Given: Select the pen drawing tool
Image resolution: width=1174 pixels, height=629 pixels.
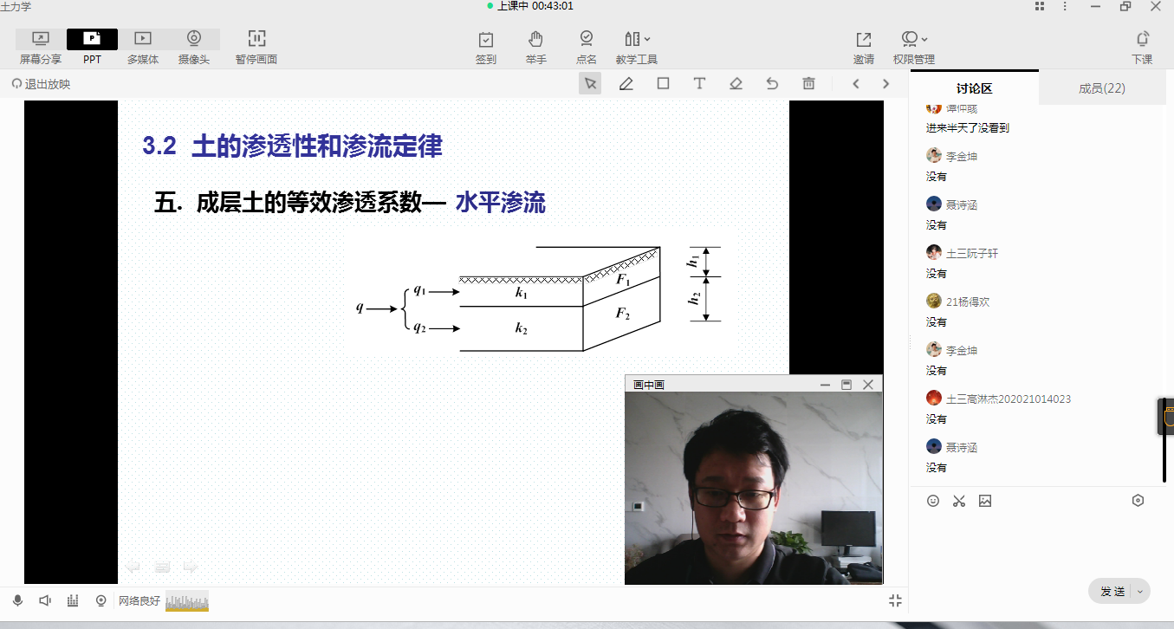Looking at the screenshot, I should pos(626,84).
